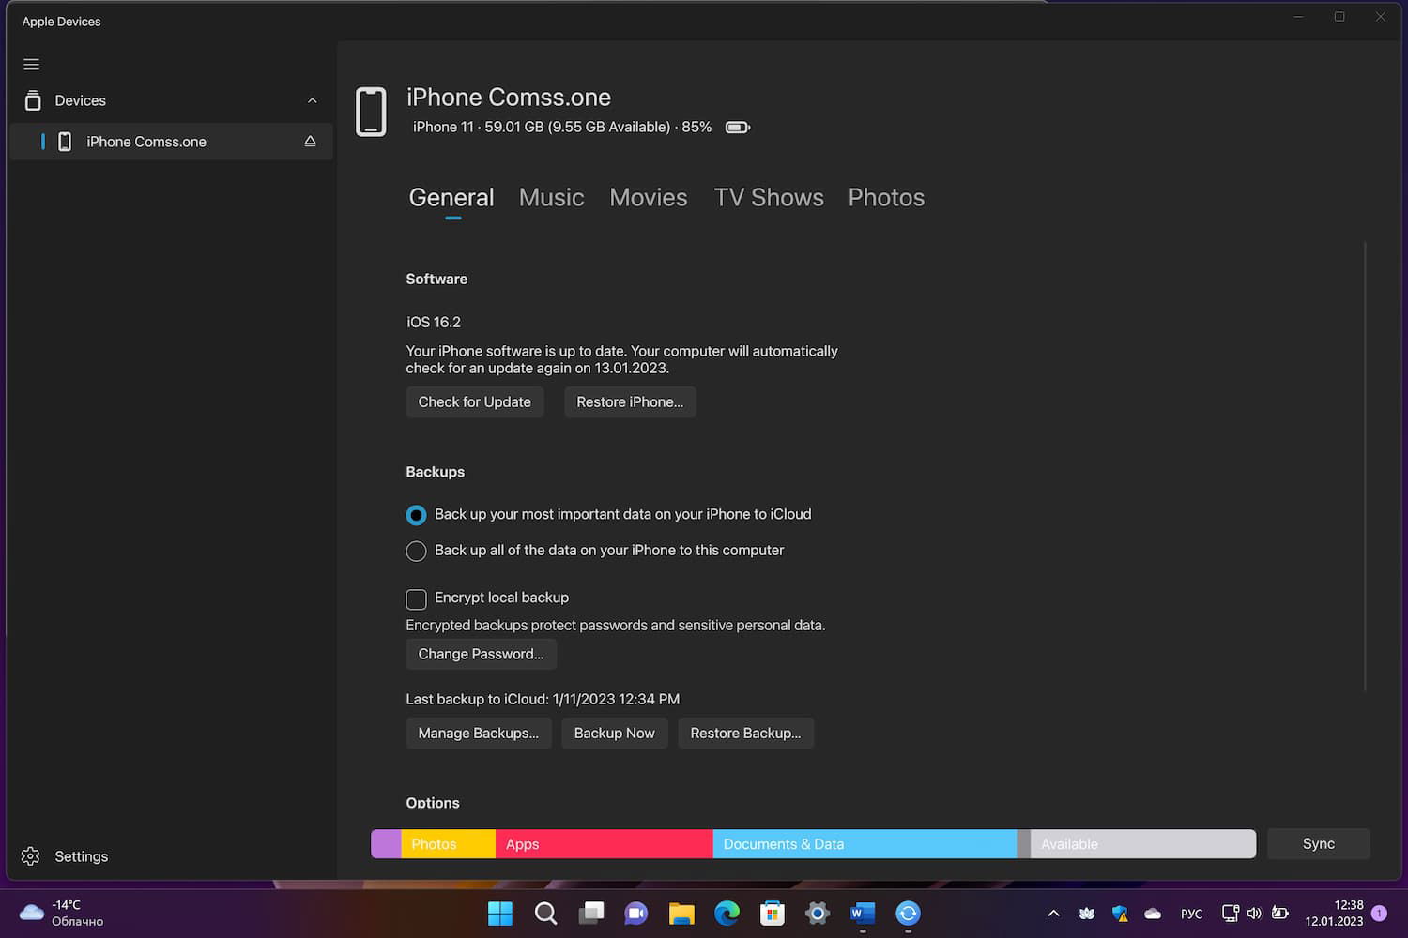Image resolution: width=1408 pixels, height=938 pixels.
Task: Open File Explorer from the taskbar
Action: (x=681, y=913)
